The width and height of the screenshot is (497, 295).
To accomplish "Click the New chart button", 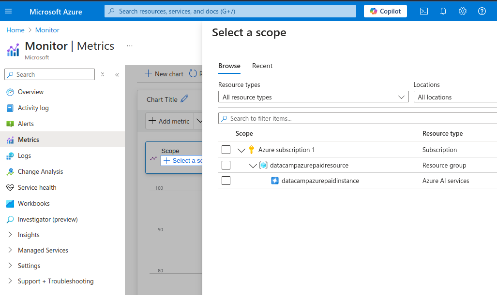I will (164, 74).
